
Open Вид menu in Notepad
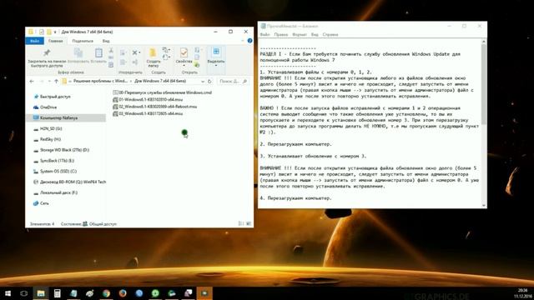coord(315,34)
